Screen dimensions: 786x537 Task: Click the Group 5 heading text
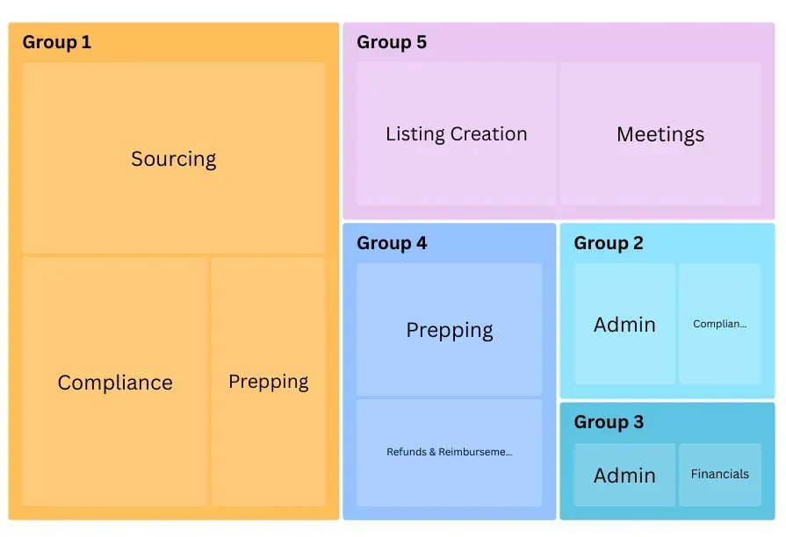[x=391, y=42]
